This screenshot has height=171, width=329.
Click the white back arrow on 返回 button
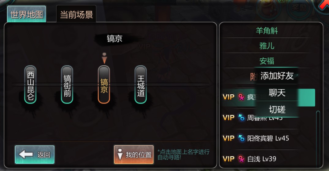coord(26,155)
